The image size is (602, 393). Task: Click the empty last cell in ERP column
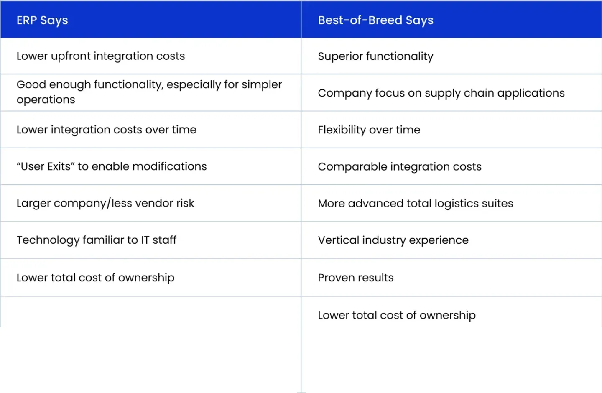(150, 312)
